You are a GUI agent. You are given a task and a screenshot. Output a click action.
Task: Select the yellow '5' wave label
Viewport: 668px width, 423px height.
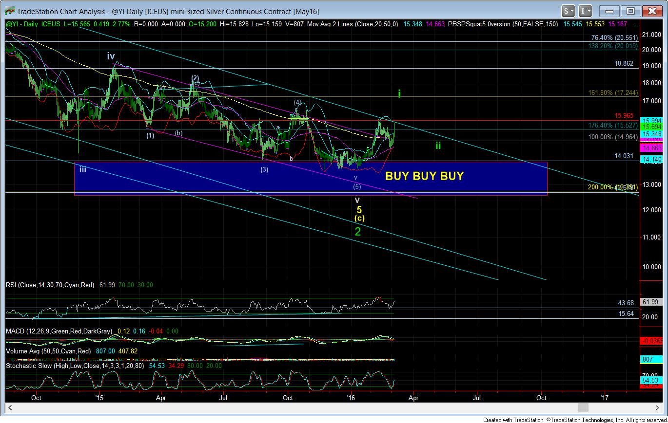click(358, 210)
